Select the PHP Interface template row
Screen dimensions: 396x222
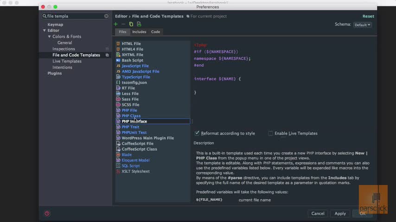[x=153, y=121]
